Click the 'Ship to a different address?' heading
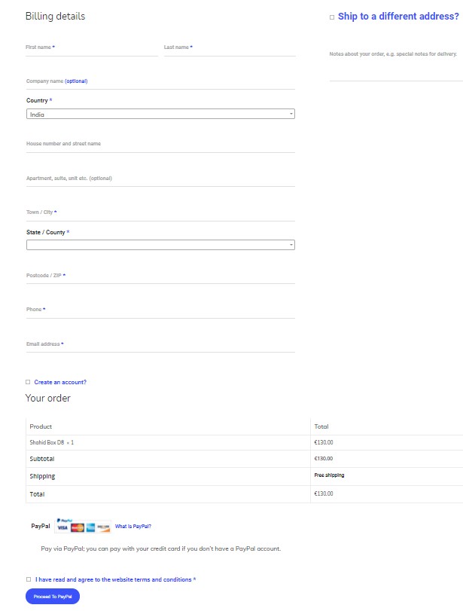Screen dimensions: 463x611 [398, 17]
